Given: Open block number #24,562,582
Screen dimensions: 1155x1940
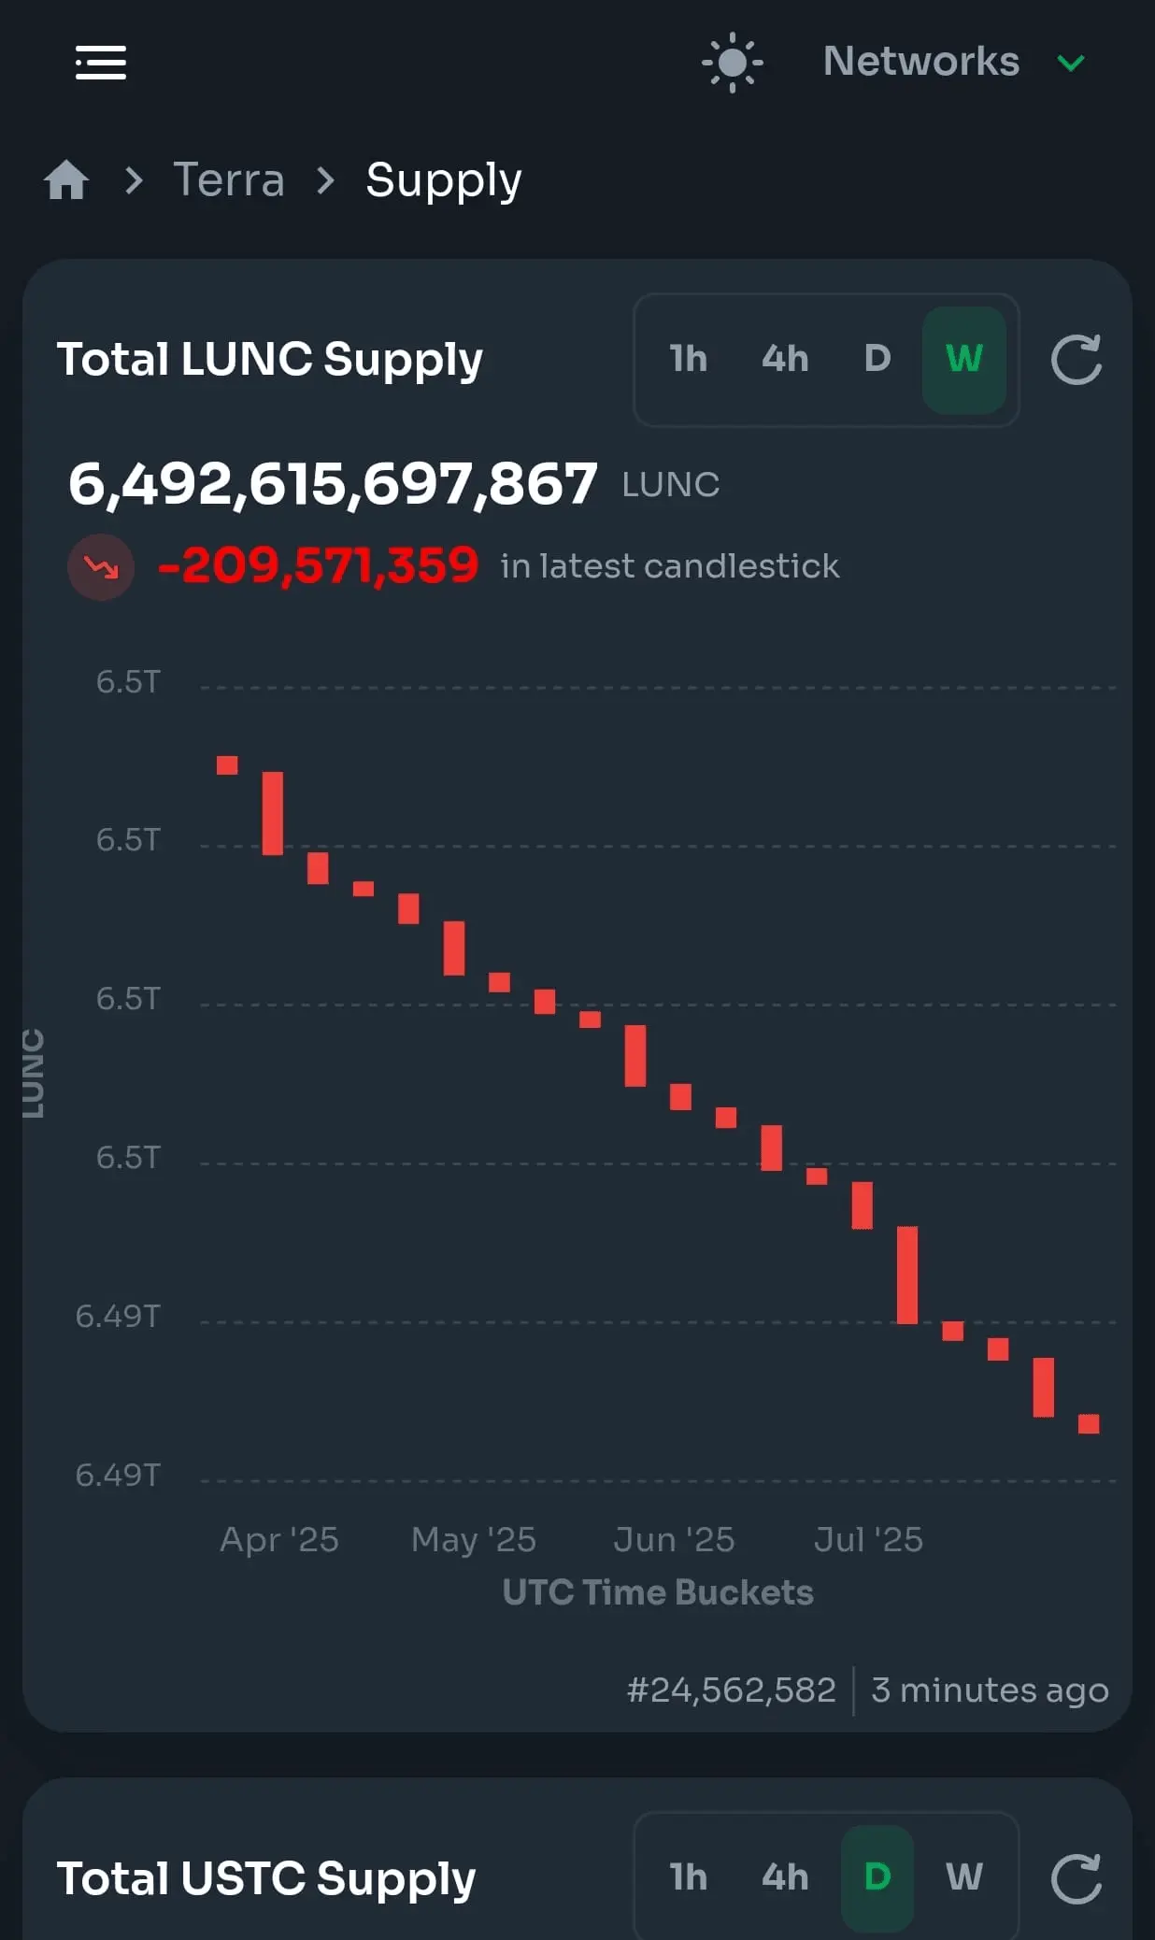Looking at the screenshot, I should tap(731, 1690).
